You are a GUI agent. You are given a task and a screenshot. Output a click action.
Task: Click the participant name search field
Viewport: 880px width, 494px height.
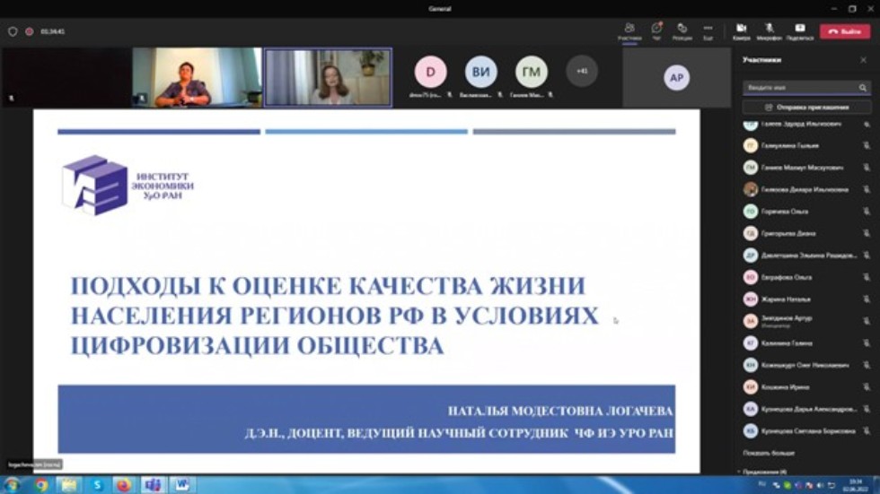[799, 88]
